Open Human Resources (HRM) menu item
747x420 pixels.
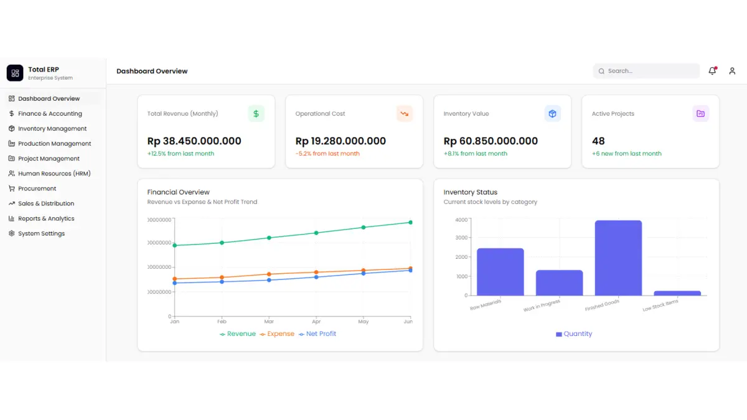tap(54, 174)
